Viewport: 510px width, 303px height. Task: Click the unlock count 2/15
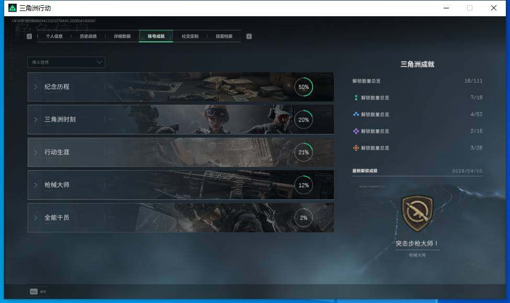(476, 131)
